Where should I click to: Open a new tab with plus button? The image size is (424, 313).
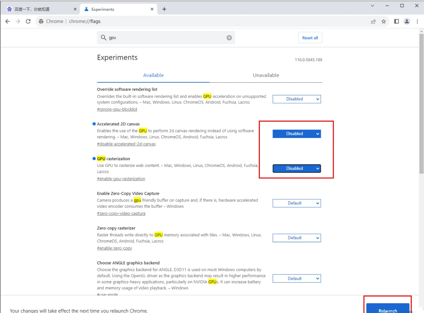tap(164, 9)
